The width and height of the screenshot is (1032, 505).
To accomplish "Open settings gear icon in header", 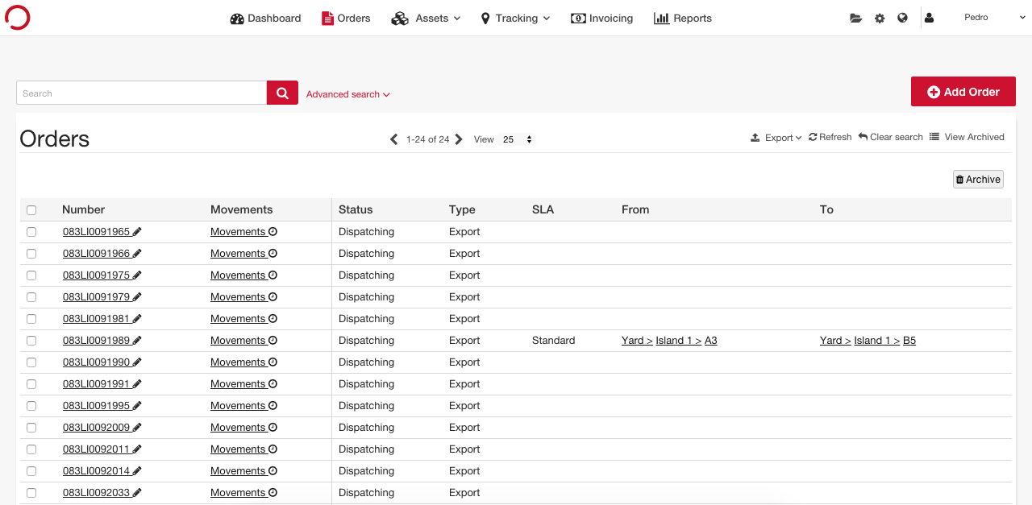I will [879, 19].
